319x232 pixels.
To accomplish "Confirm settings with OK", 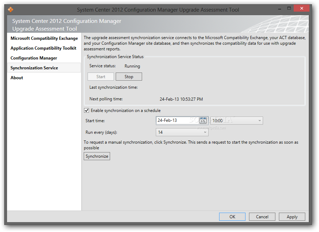I will click(x=232, y=217).
